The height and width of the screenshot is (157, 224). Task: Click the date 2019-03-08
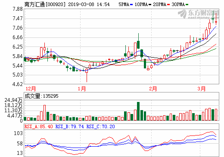pyautogui.click(x=81, y=4)
